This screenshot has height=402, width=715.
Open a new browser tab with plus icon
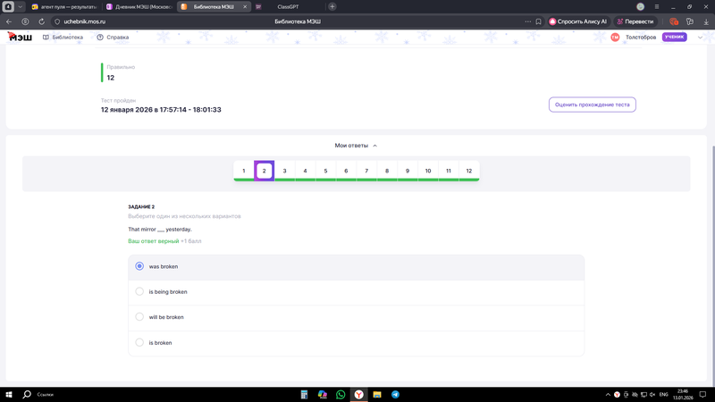[x=332, y=6]
